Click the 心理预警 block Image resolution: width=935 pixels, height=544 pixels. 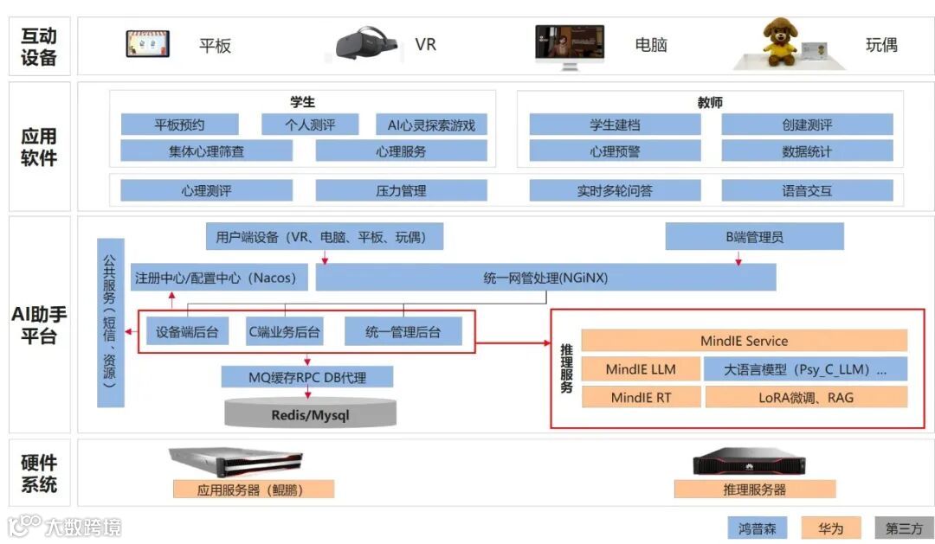615,150
